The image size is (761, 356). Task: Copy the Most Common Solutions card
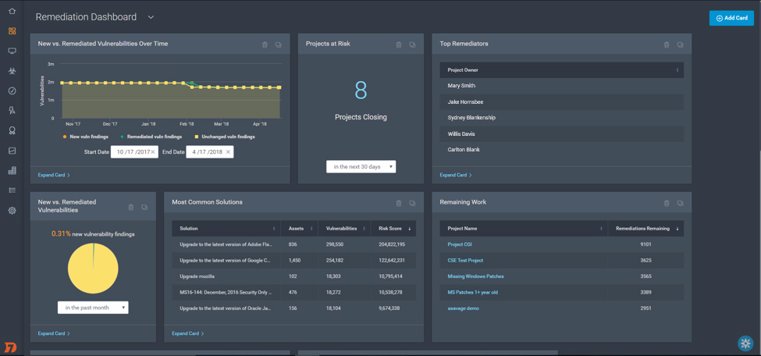412,203
